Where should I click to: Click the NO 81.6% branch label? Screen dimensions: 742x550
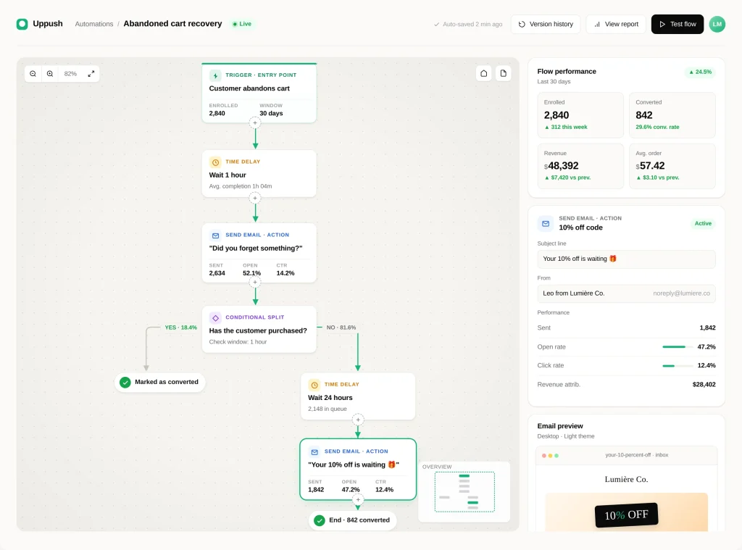click(341, 328)
